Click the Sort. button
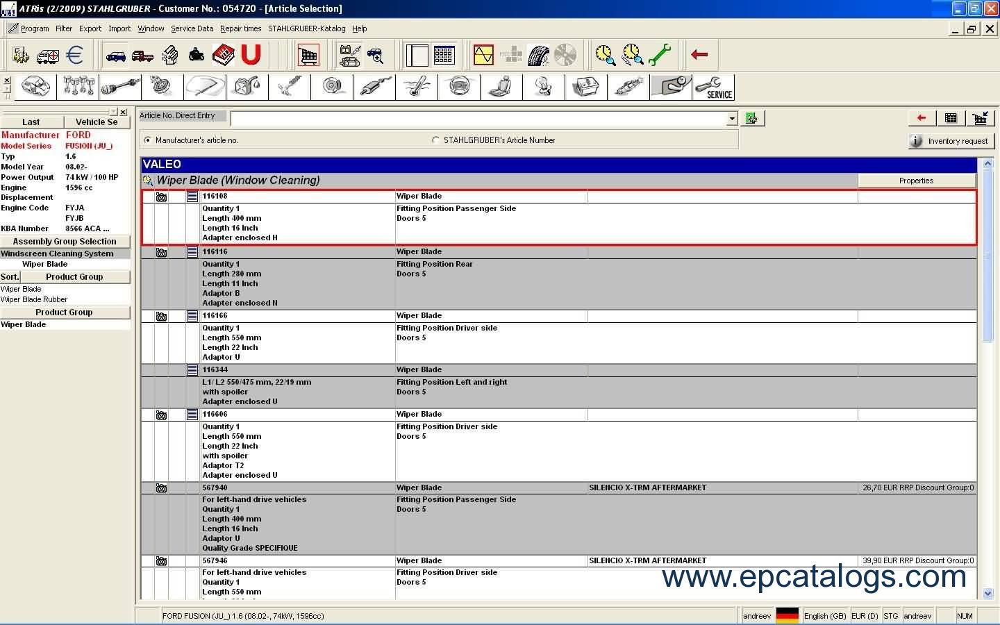The height and width of the screenshot is (625, 1000). coord(10,276)
